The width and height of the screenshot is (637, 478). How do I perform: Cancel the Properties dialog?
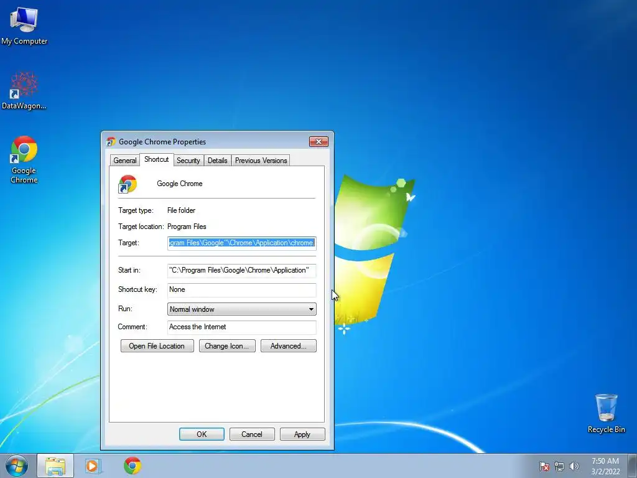(252, 434)
